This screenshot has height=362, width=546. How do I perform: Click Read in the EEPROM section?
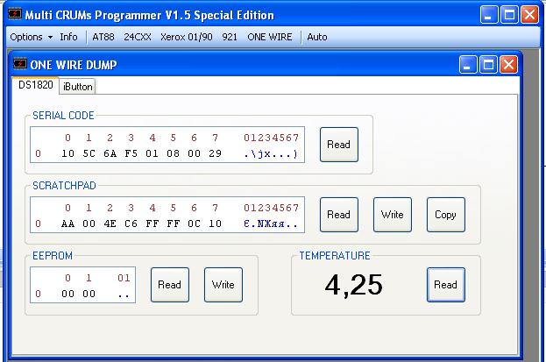[x=169, y=285]
